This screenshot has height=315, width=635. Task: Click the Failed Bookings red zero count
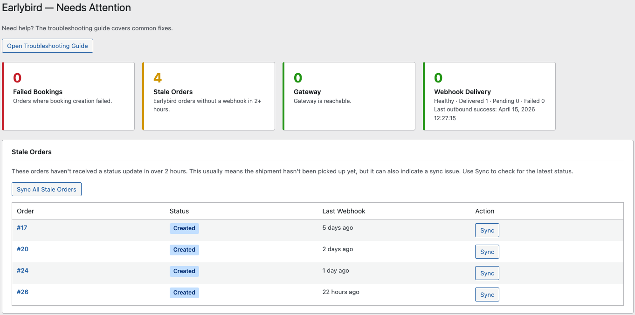[17, 78]
